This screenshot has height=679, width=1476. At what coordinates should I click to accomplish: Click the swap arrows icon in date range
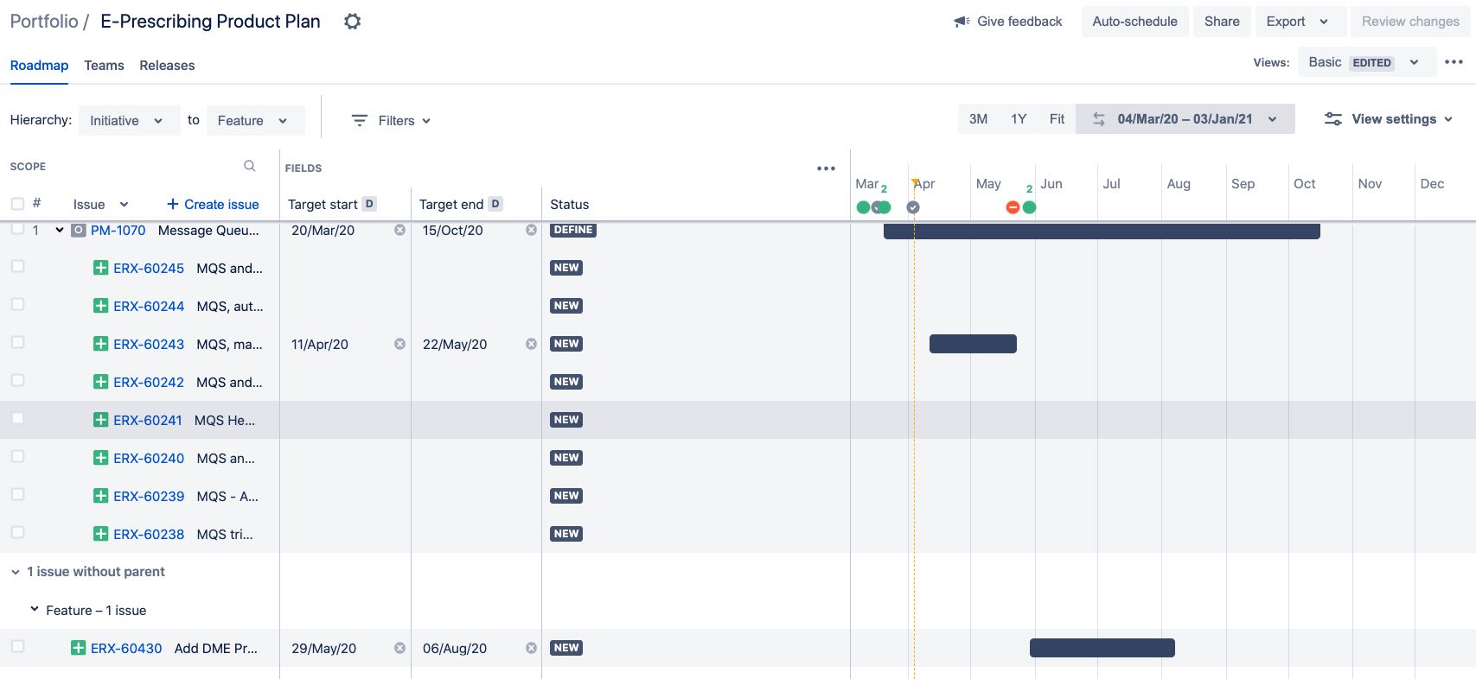point(1099,119)
